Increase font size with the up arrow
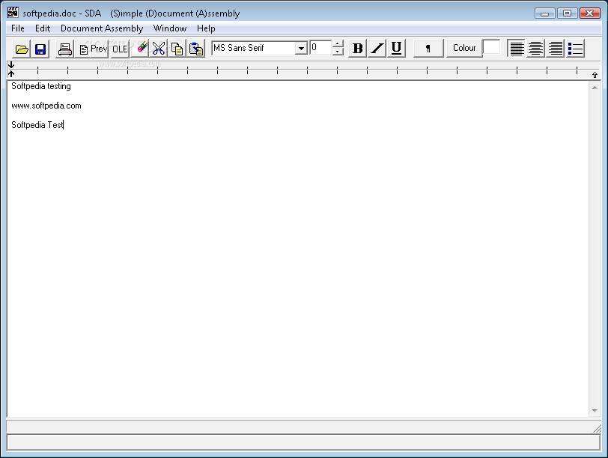Viewport: 608px width, 458px height. [x=338, y=44]
